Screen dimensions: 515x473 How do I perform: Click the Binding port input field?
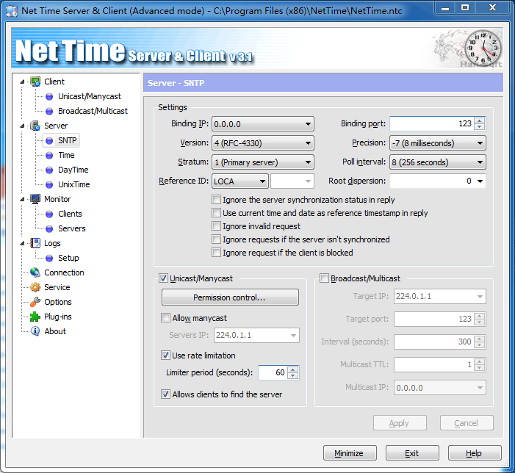coord(431,124)
